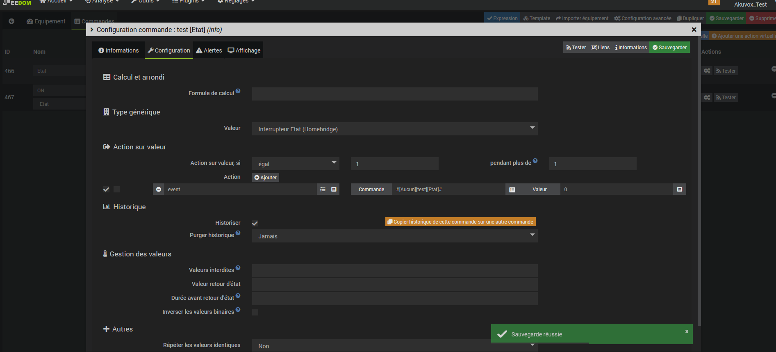Dismiss the Sauvegarde réussie notification

[687, 331]
